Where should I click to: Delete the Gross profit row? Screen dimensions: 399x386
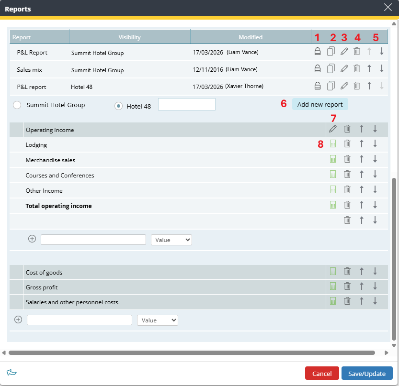(x=347, y=287)
